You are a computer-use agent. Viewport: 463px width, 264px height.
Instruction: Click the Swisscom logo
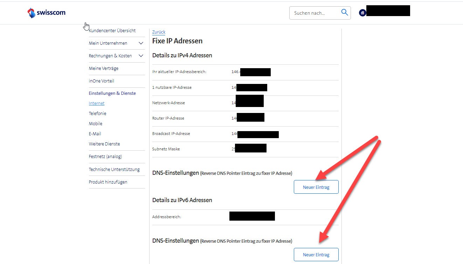tap(46, 13)
